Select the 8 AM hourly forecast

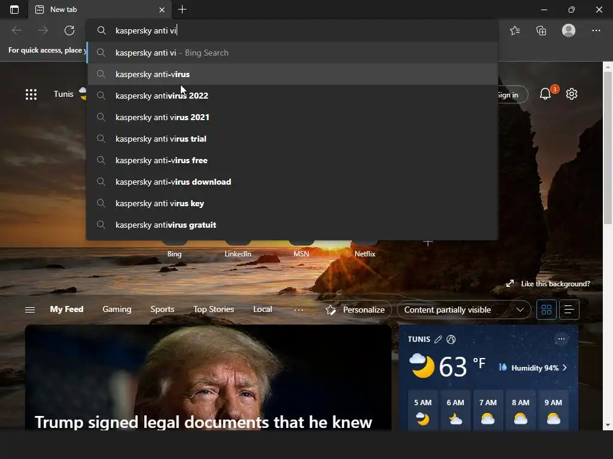tap(521, 410)
